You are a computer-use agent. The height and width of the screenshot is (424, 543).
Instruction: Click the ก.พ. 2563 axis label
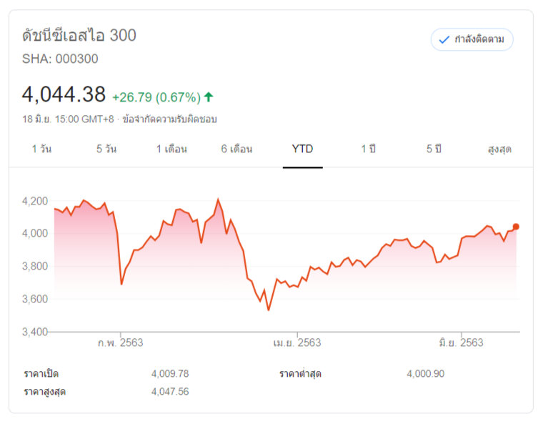point(121,343)
